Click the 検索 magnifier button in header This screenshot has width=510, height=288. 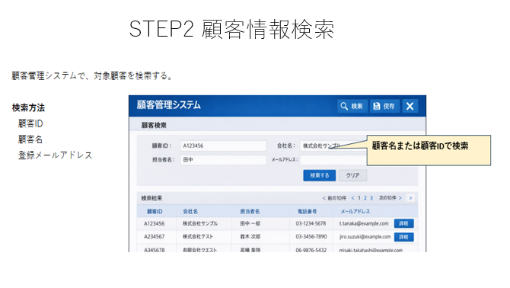[x=352, y=106]
